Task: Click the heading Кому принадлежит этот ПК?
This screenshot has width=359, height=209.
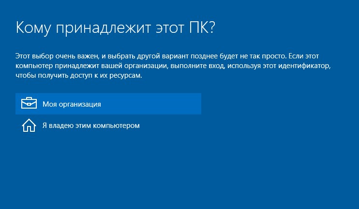Action: click(x=115, y=28)
